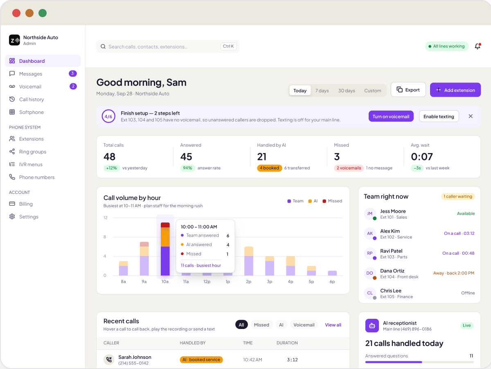Click the AI receptionist robot icon

372,326
